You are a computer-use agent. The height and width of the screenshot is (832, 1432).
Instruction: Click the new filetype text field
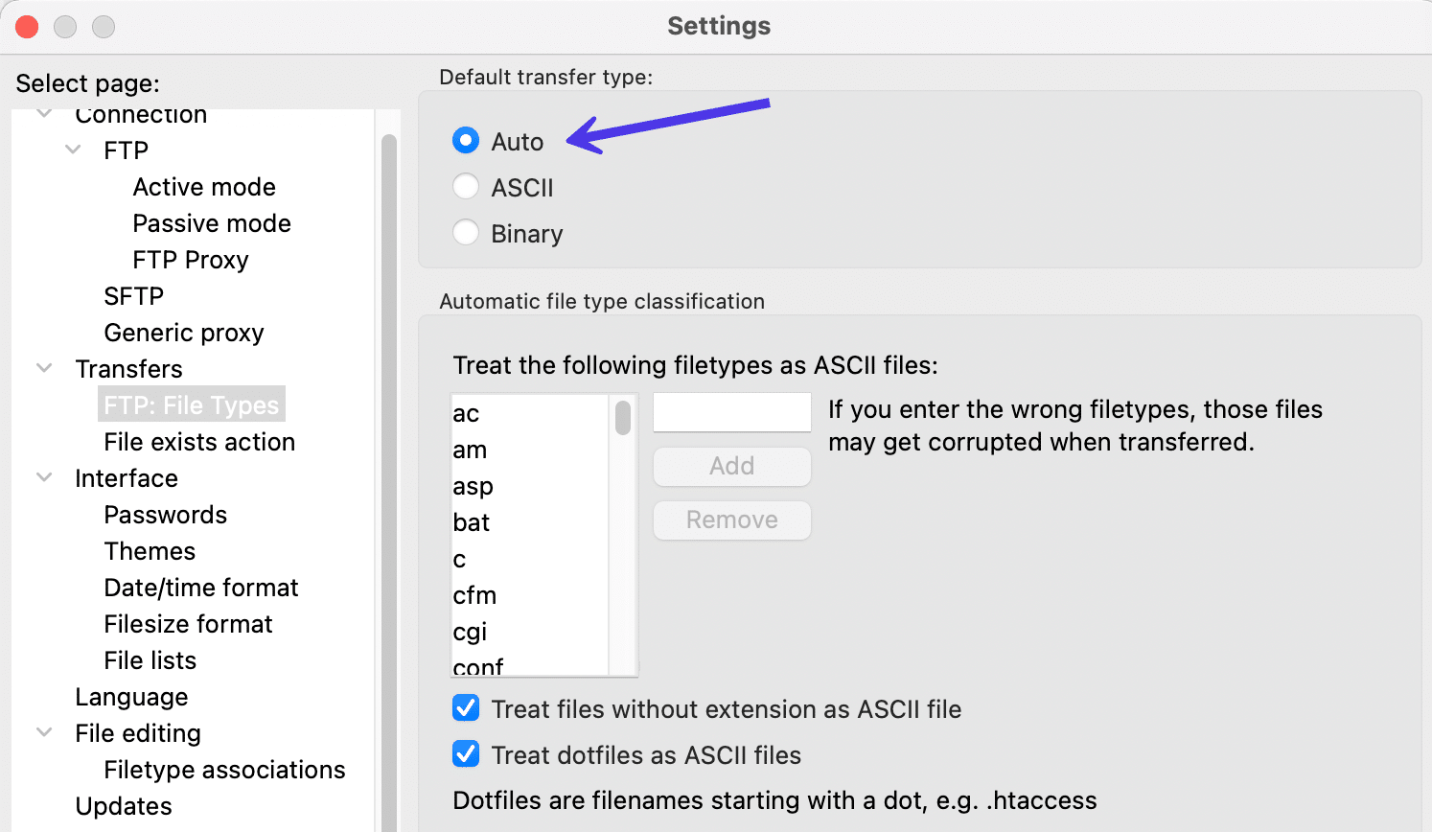click(x=731, y=412)
